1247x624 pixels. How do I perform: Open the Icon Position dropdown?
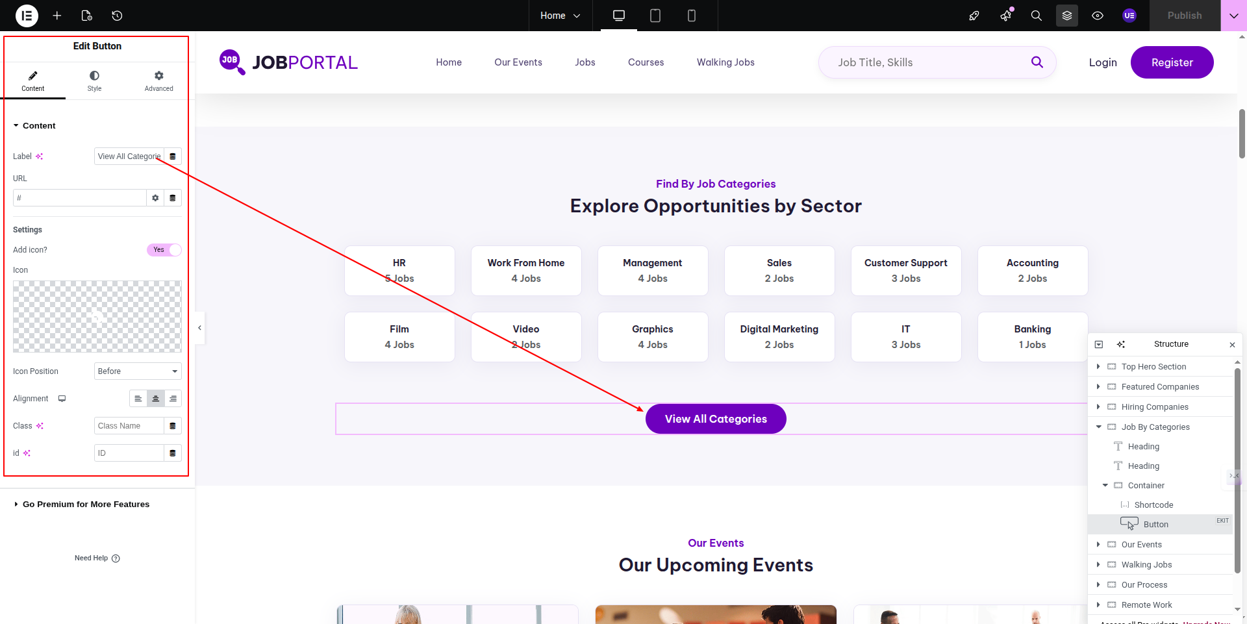click(138, 371)
